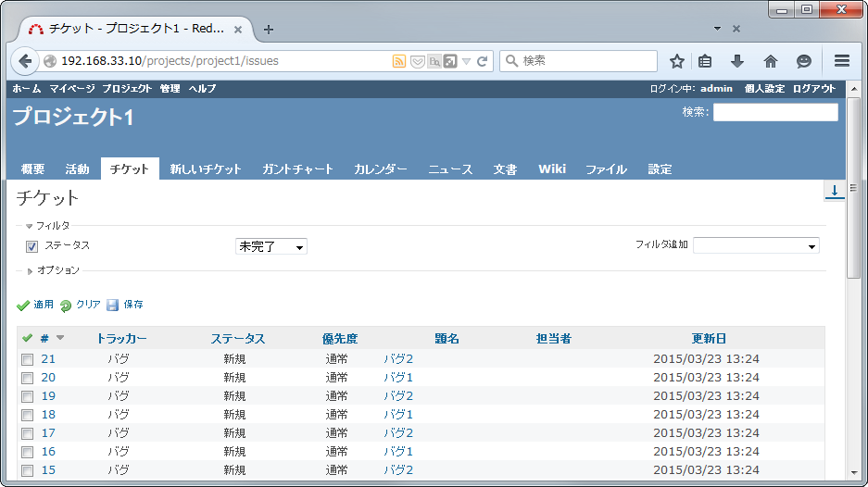The image size is (868, 487).
Task: Switch to the 活動 tab
Action: point(77,169)
